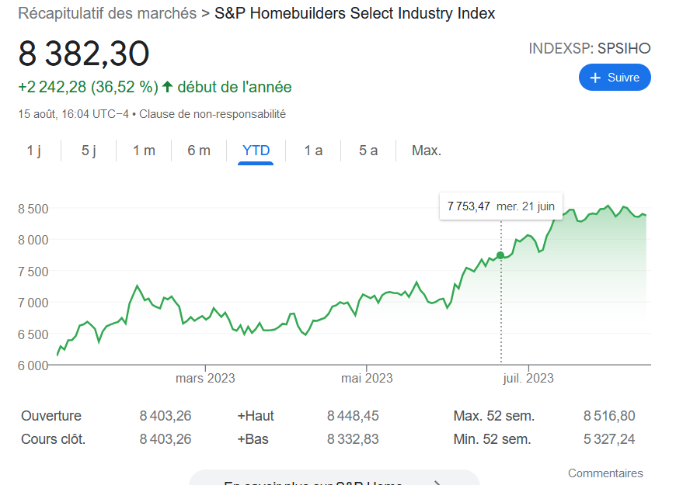Click the green up arrow icon

[166, 86]
